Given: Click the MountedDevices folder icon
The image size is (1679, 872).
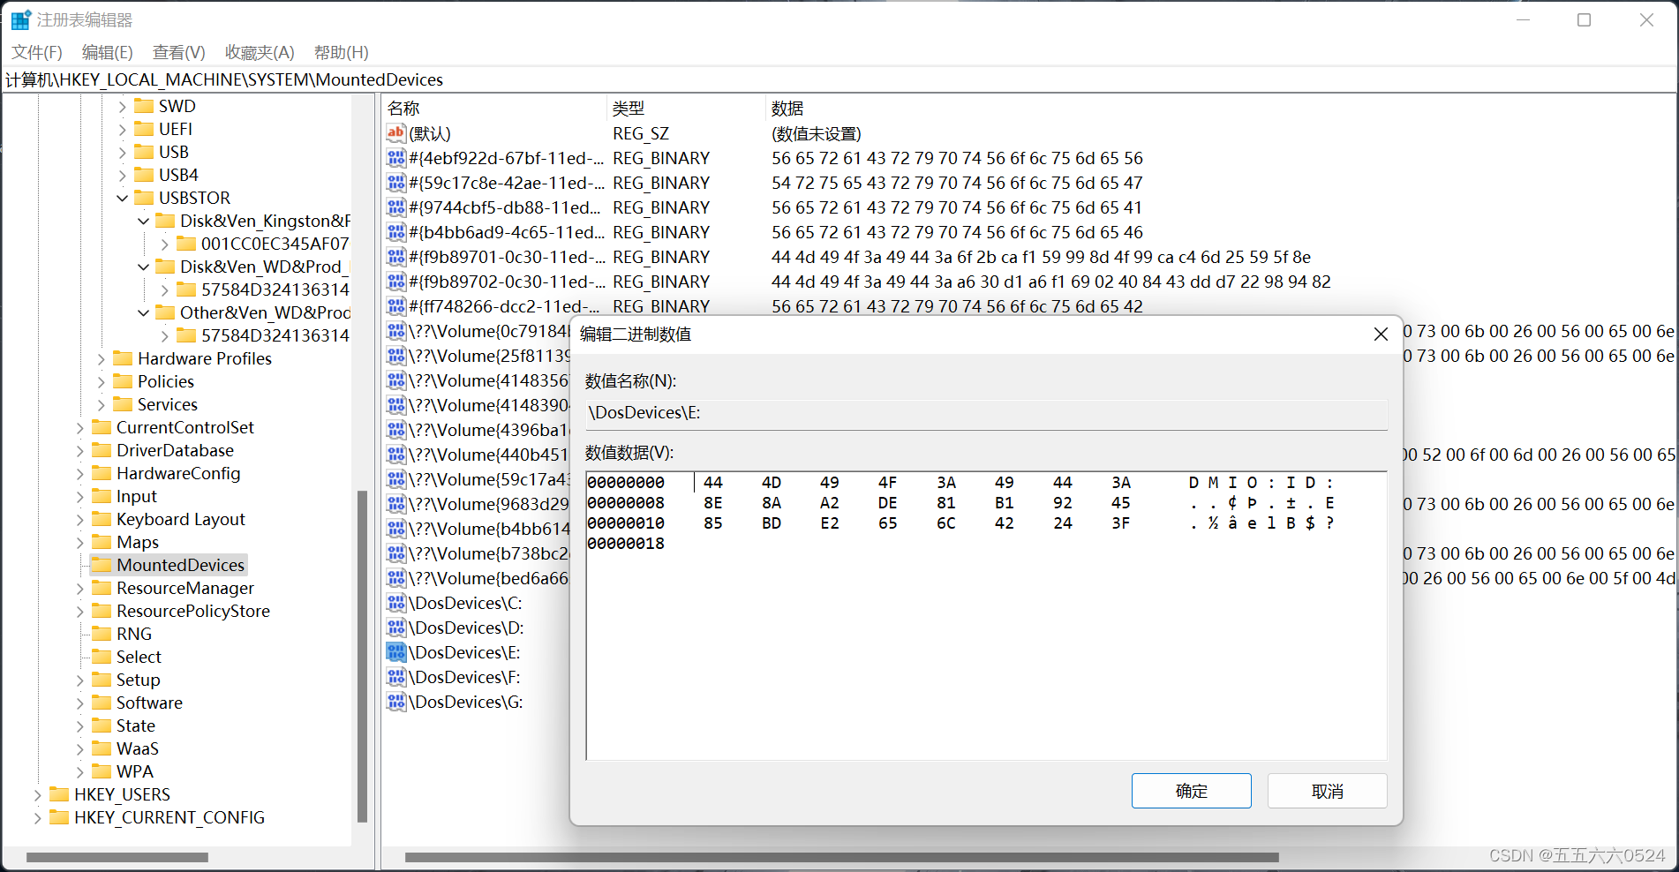Looking at the screenshot, I should 102,565.
